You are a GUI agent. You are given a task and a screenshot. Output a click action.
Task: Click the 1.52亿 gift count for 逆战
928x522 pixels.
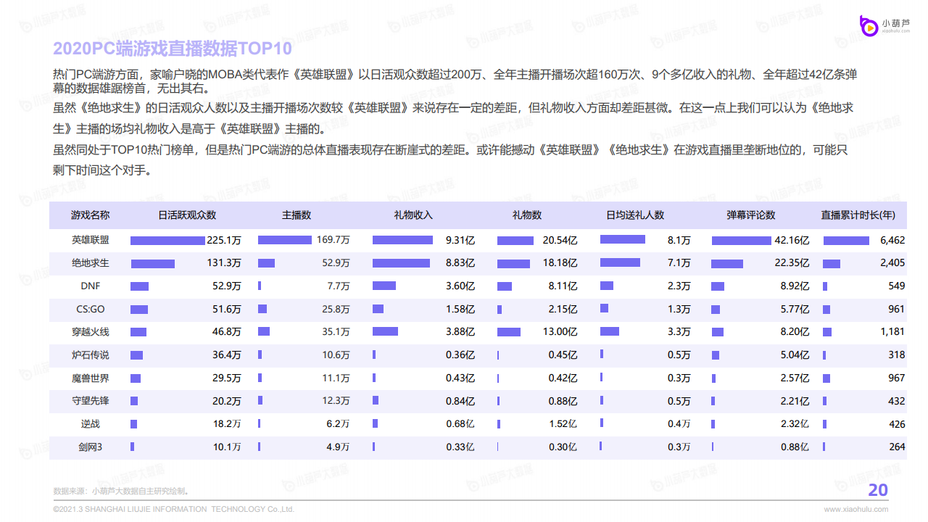coord(563,424)
